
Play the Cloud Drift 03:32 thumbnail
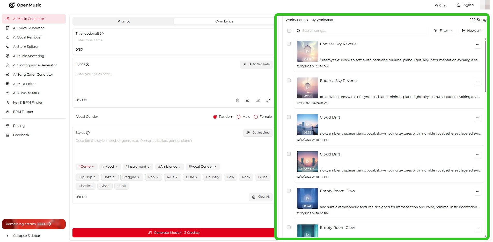[307, 125]
